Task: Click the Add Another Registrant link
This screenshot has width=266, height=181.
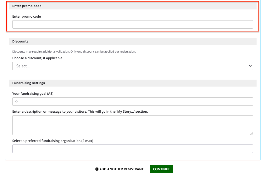Action: point(121,169)
